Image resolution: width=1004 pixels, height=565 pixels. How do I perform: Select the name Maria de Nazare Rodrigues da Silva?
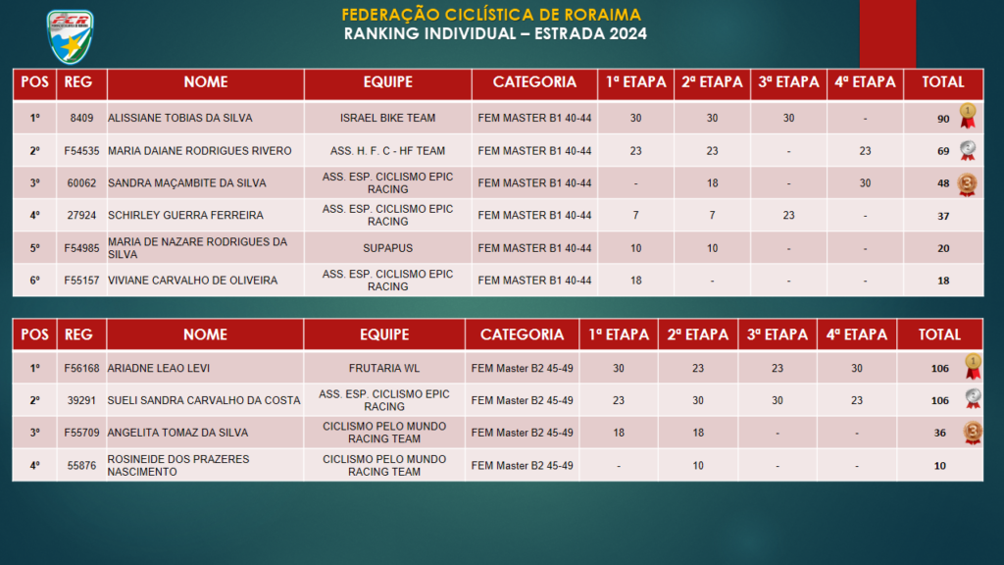197,248
